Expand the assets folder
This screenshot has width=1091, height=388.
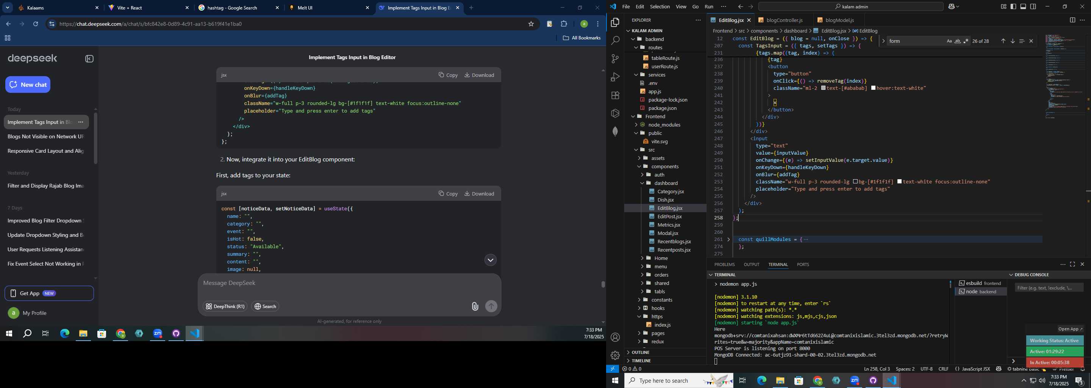point(639,158)
